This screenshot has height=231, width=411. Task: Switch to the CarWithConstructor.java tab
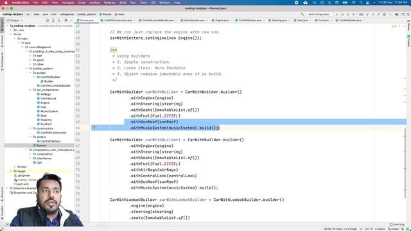pyautogui.click(x=118, y=20)
